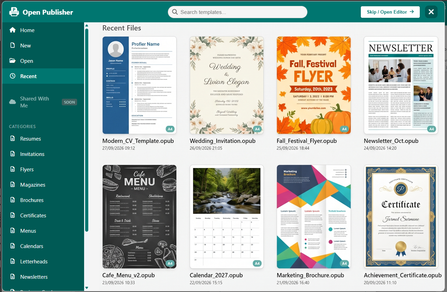Click the Marketing_Brochure.opub file name
The image size is (447, 292).
pos(310,275)
